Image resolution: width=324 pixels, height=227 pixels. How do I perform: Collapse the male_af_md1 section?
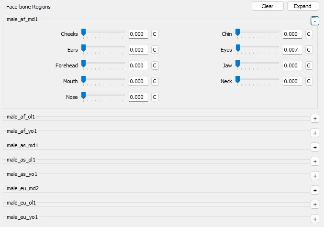tap(314, 21)
